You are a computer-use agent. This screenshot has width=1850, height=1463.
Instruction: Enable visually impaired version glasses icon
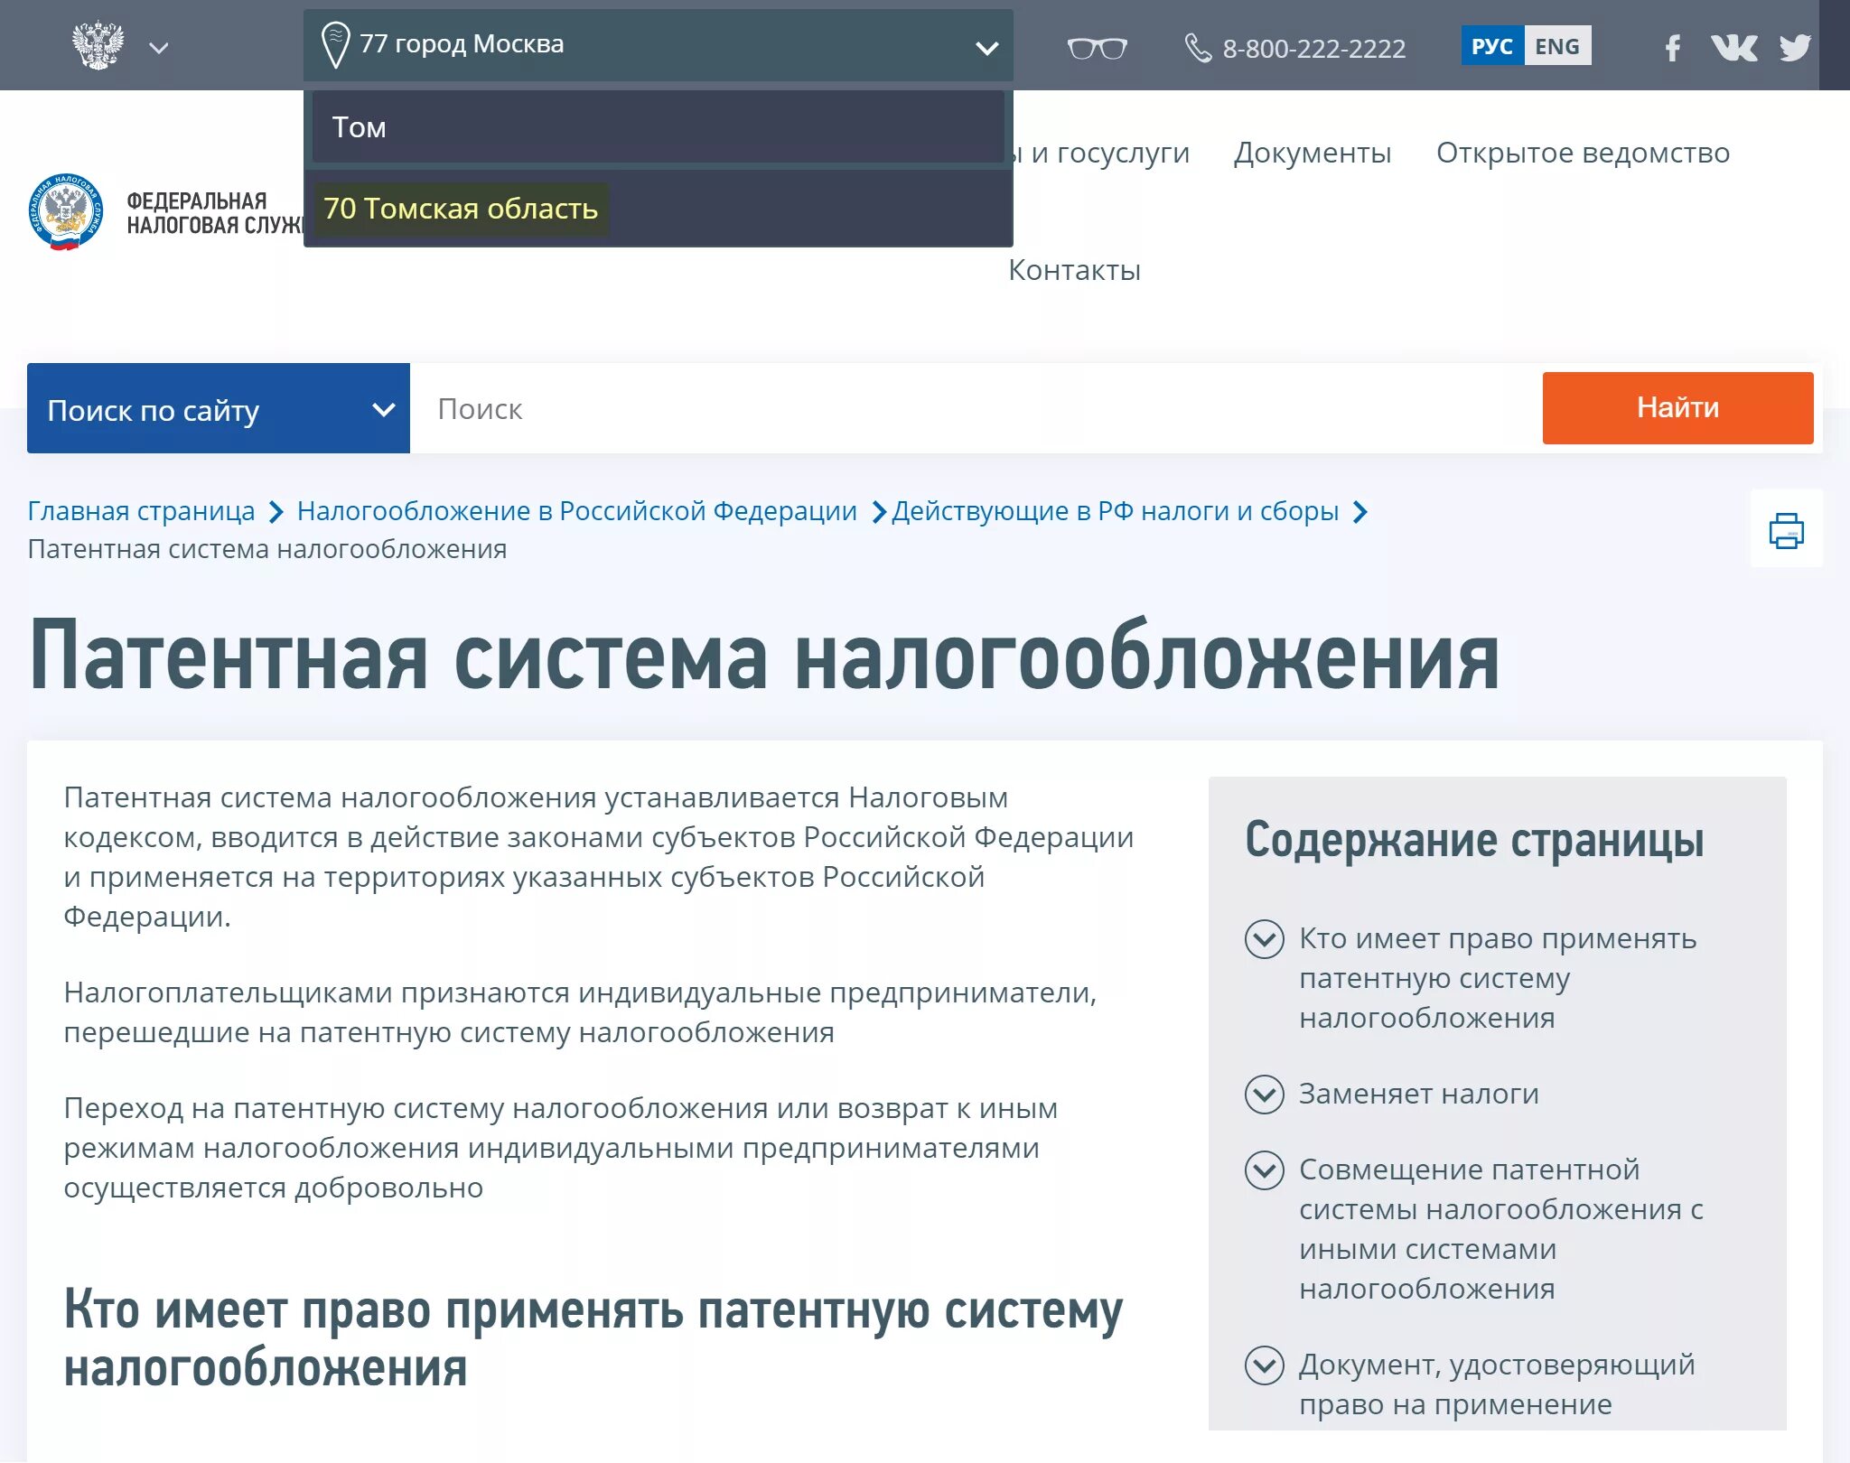pyautogui.click(x=1097, y=48)
